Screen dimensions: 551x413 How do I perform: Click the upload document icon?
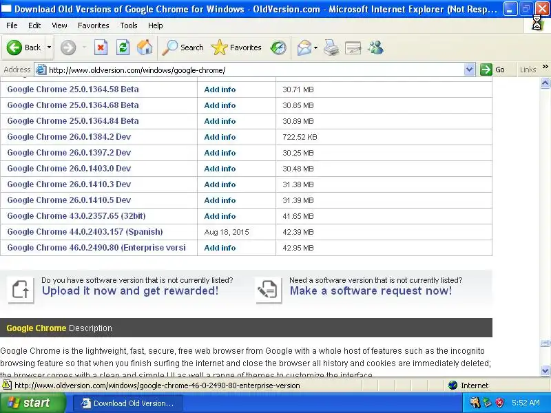coord(21,290)
